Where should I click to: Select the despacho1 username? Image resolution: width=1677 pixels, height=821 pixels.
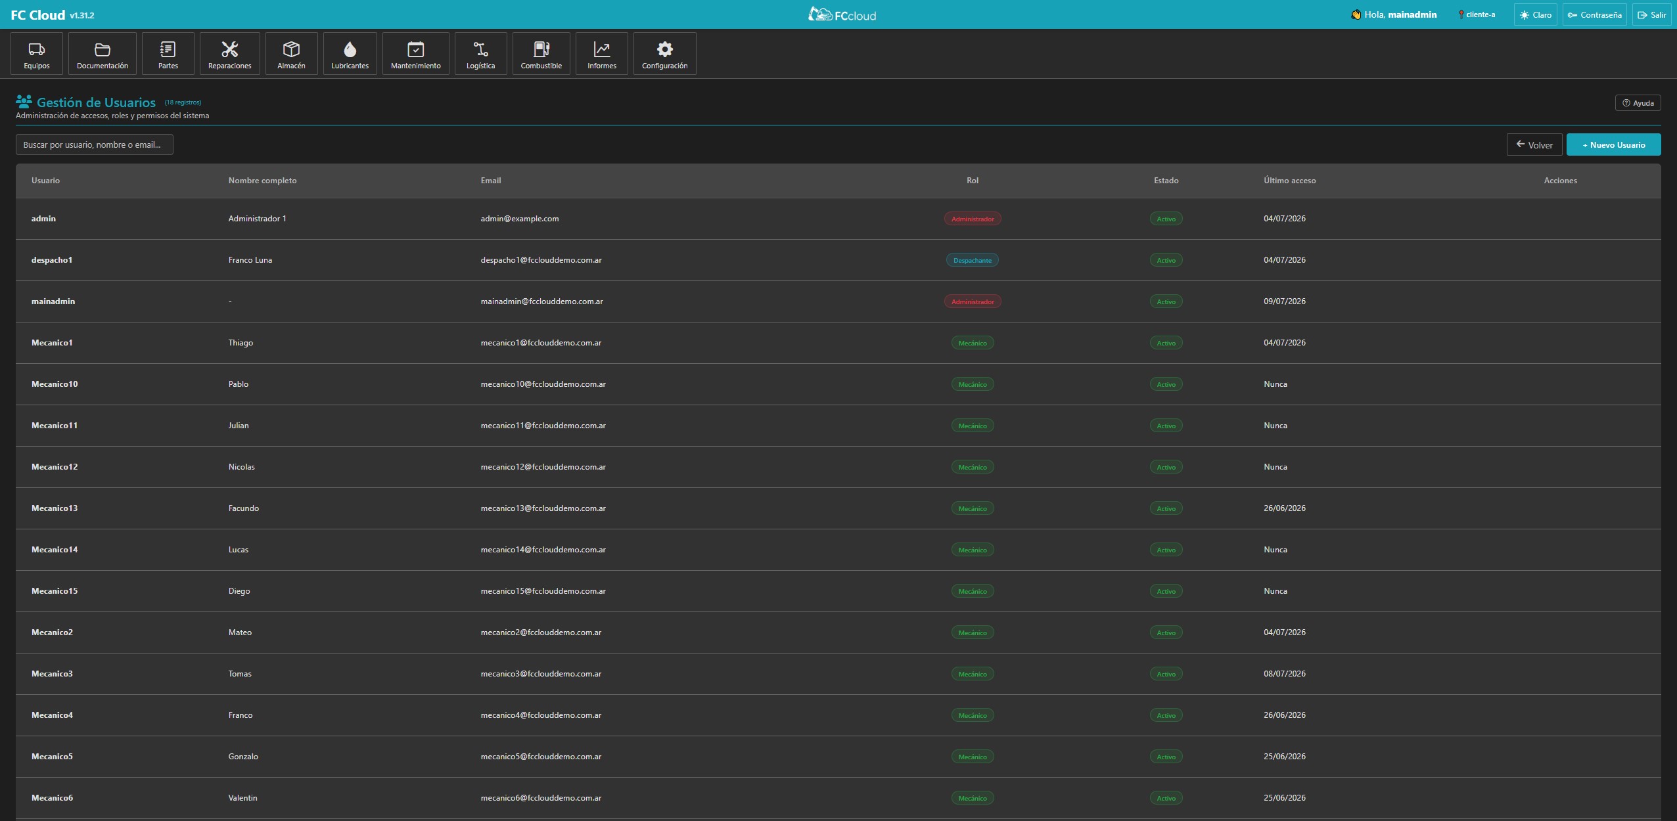click(52, 260)
